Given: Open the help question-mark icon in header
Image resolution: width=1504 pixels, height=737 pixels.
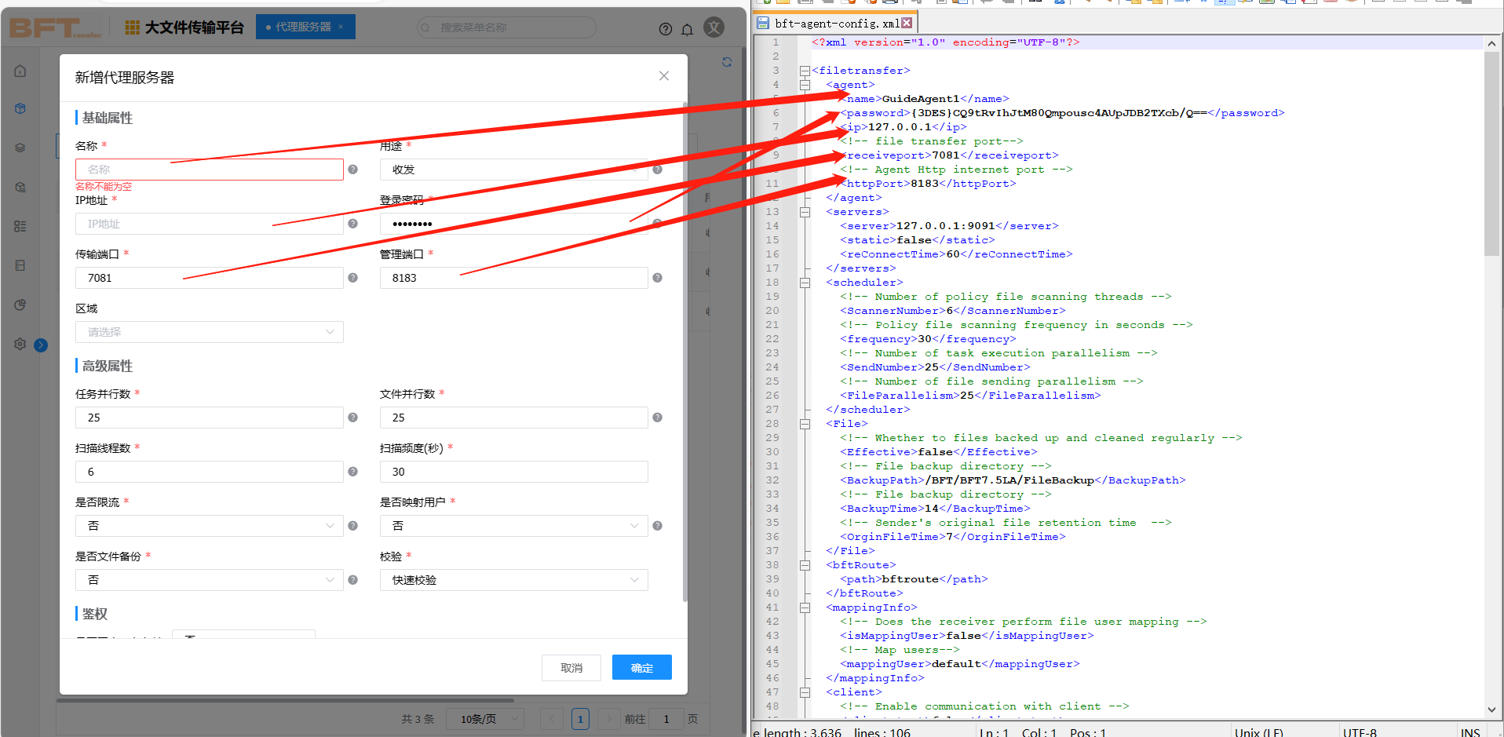Looking at the screenshot, I should click(x=666, y=29).
